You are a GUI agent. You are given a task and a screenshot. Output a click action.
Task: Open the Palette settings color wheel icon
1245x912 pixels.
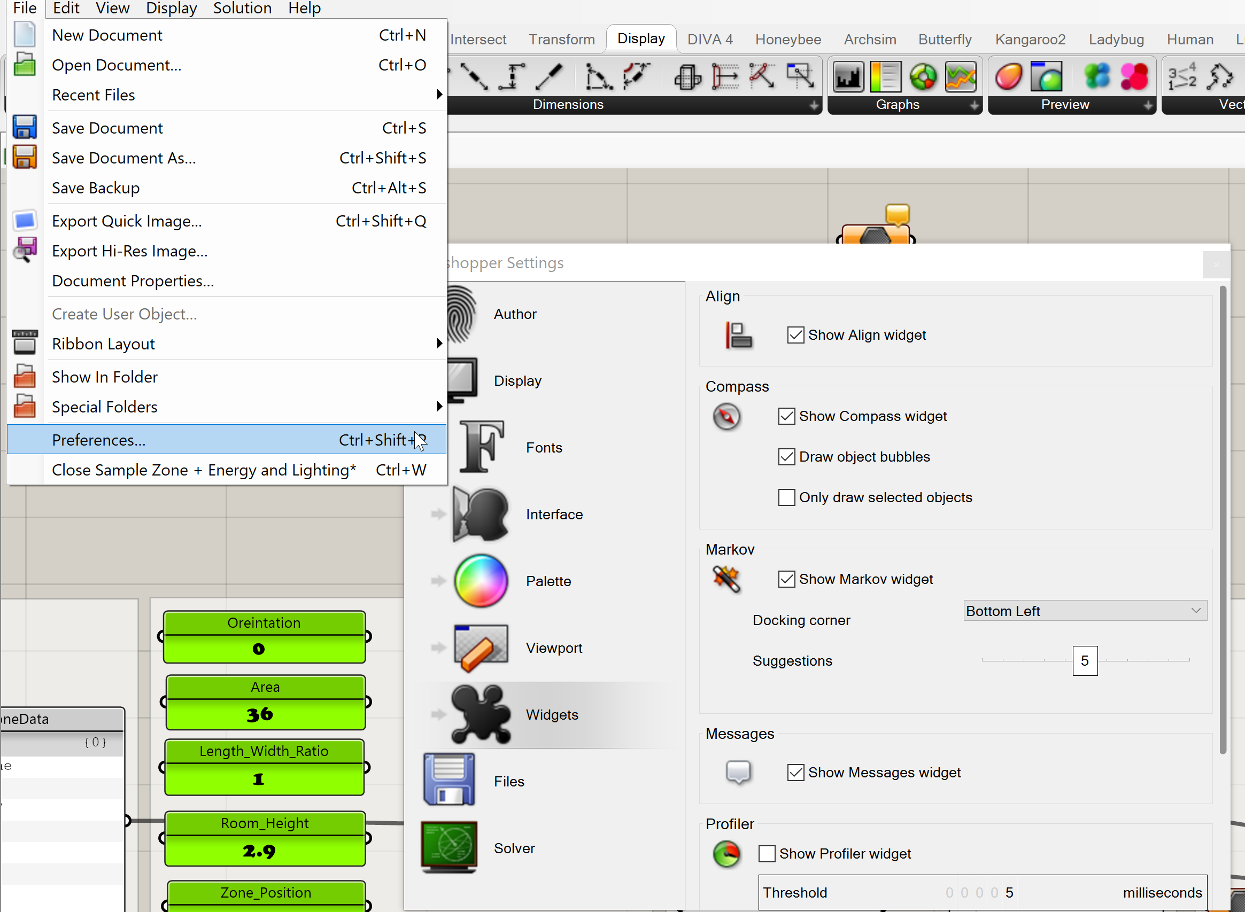[x=481, y=581]
